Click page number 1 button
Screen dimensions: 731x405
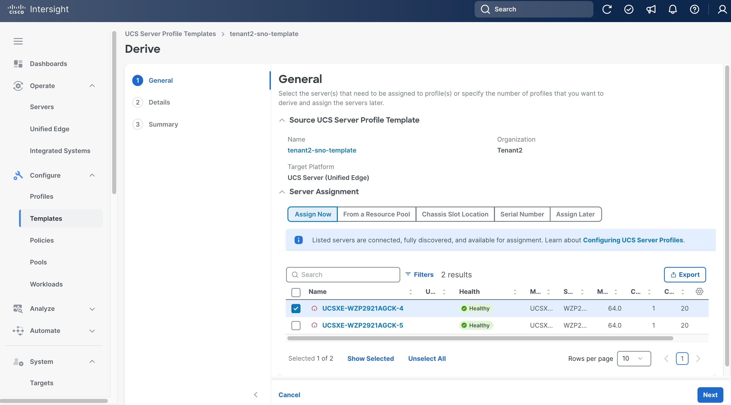point(682,359)
